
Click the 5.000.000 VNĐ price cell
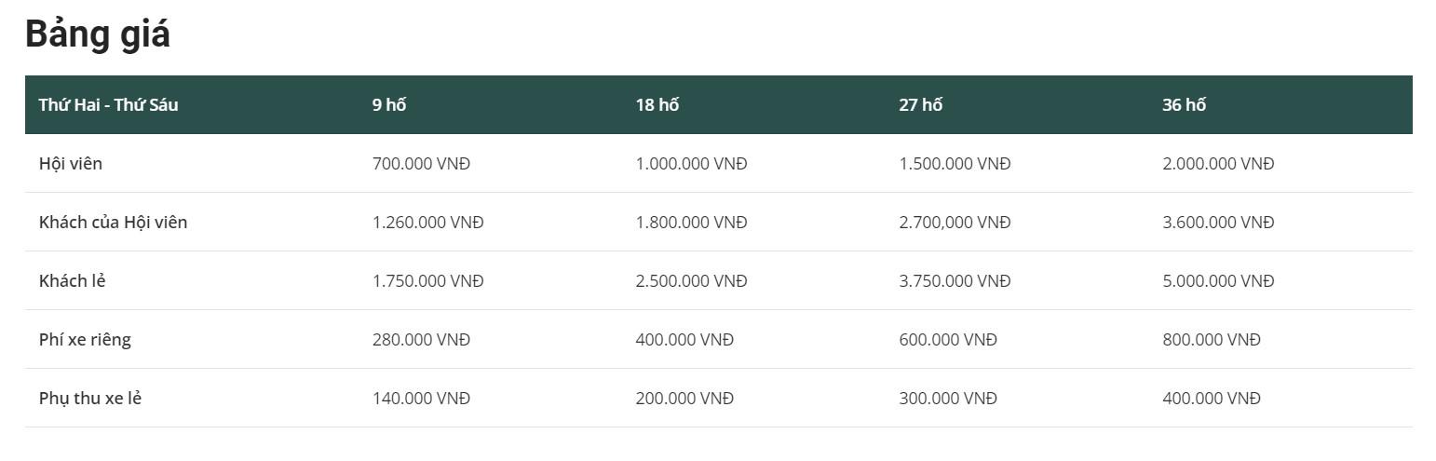pyautogui.click(x=1218, y=280)
